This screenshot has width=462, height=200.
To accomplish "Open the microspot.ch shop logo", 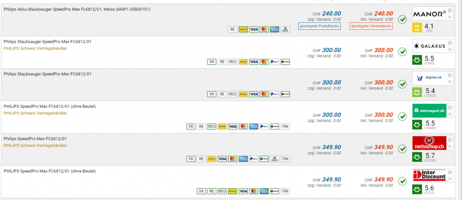I will coord(429,110).
